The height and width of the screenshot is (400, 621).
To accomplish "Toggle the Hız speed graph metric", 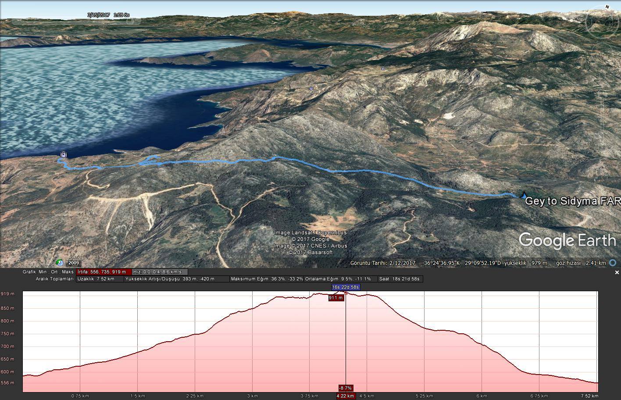I will [160, 272].
